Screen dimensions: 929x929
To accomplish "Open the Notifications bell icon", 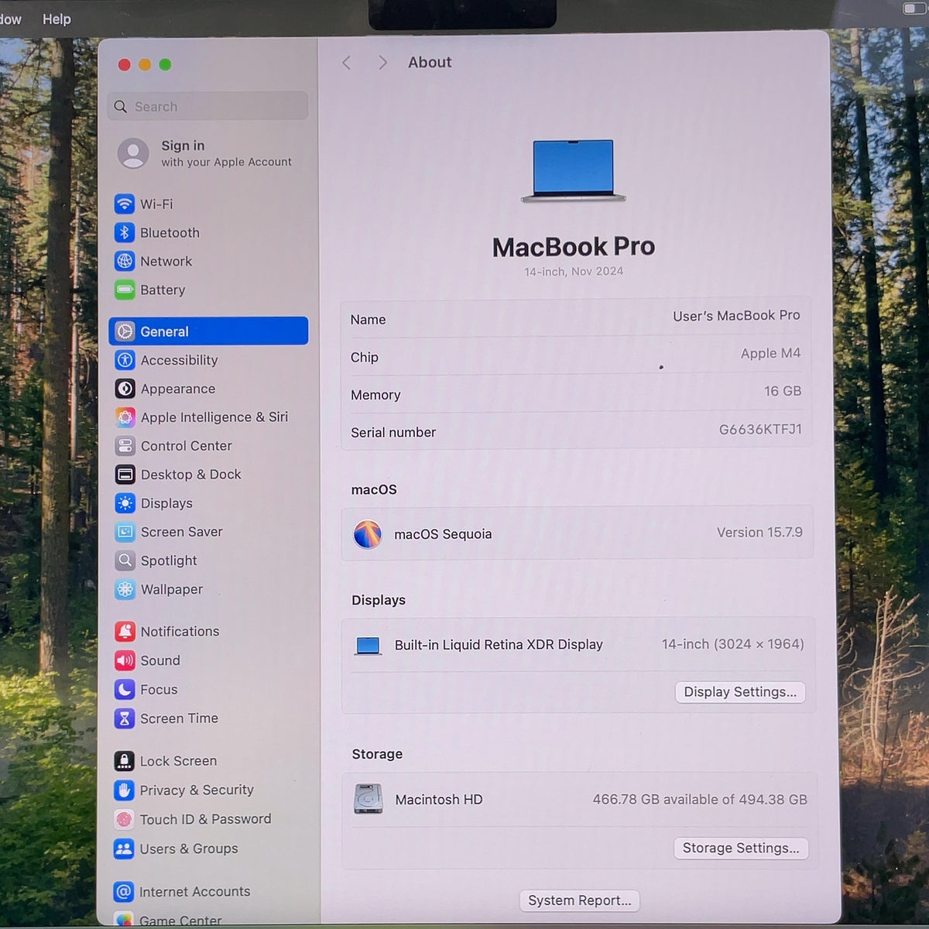I will coord(125,632).
